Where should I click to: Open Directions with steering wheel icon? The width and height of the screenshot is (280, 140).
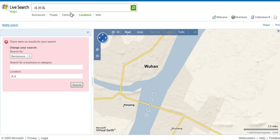coord(239,17)
